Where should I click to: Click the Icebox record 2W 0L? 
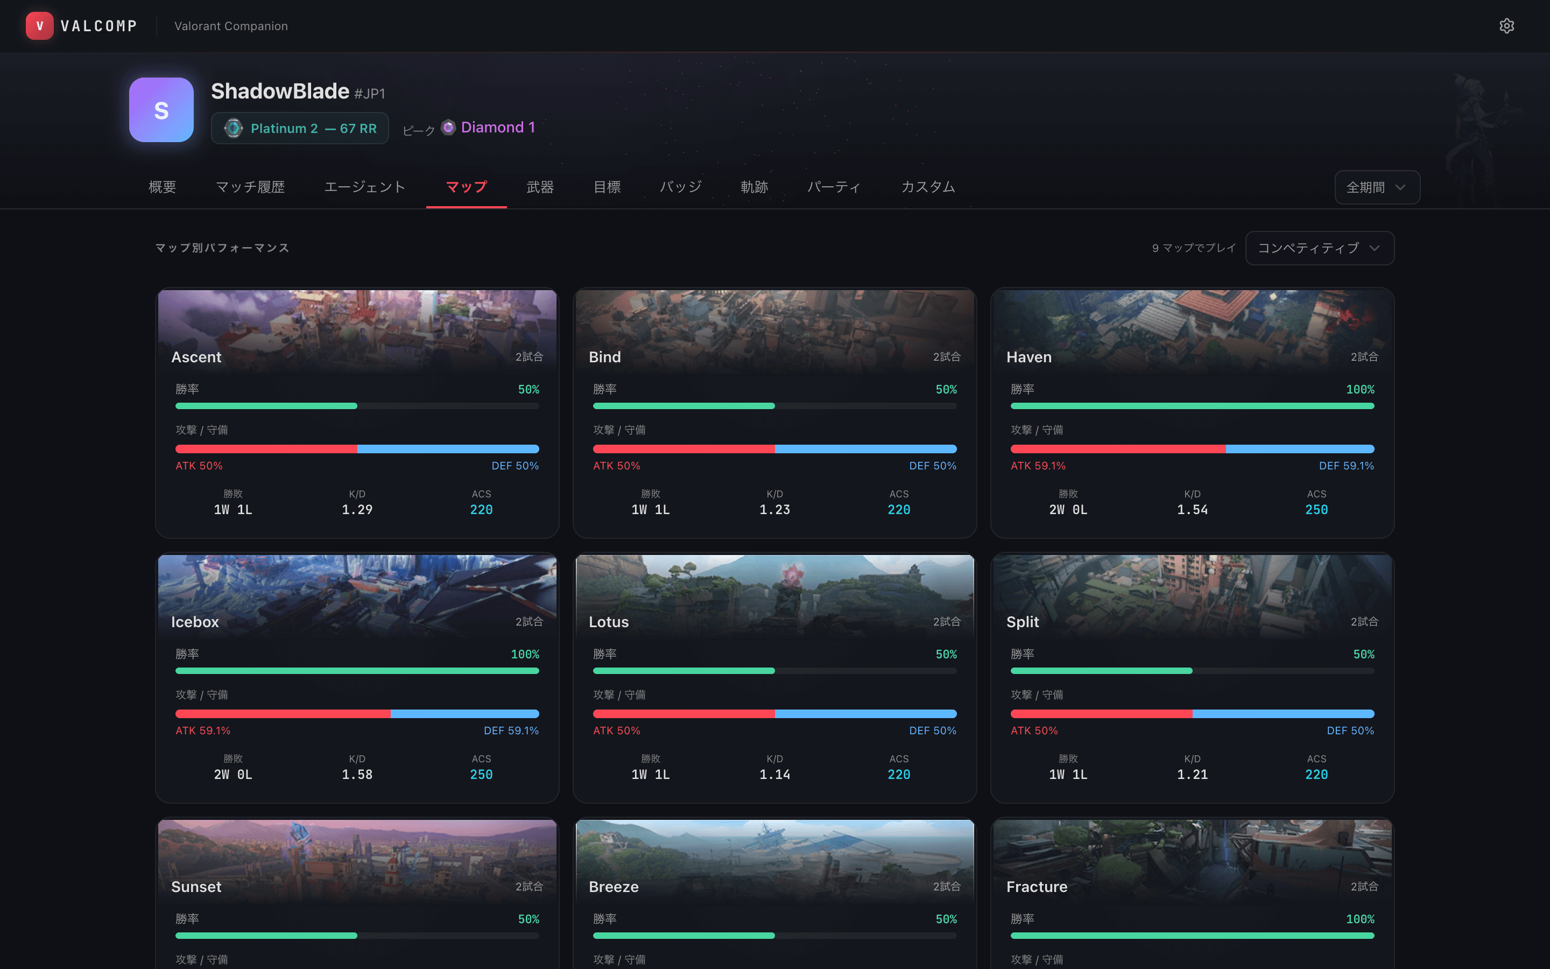point(233,774)
